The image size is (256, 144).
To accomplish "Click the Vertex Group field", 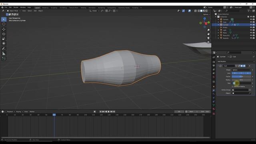I will pyautogui.click(x=240, y=90).
